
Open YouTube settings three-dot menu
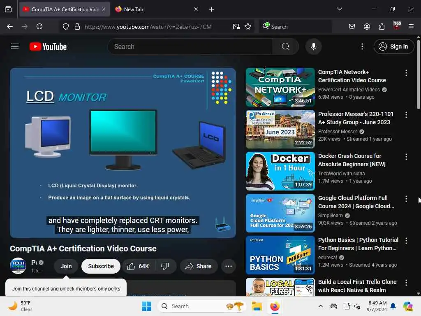coord(362,46)
